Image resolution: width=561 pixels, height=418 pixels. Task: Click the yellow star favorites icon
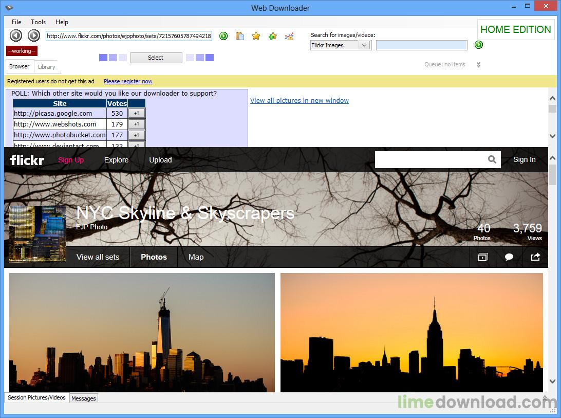pos(256,36)
